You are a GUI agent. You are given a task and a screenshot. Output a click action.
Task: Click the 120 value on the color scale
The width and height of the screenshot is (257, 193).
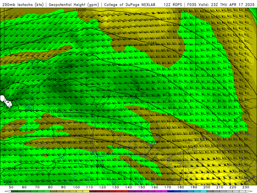tap(102, 187)
